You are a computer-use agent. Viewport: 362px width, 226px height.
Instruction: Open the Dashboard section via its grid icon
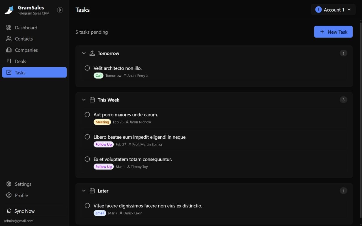[9, 27]
